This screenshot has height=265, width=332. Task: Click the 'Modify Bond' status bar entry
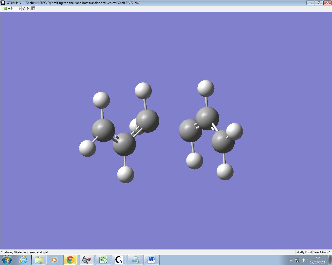[x=304, y=252]
